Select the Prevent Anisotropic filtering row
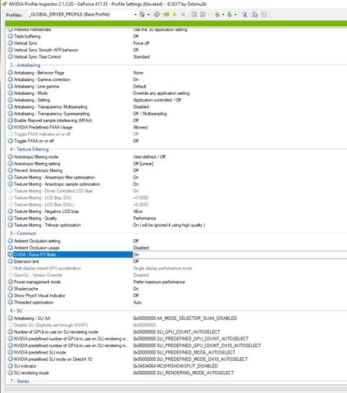The height and width of the screenshot is (393, 347). pos(38,170)
